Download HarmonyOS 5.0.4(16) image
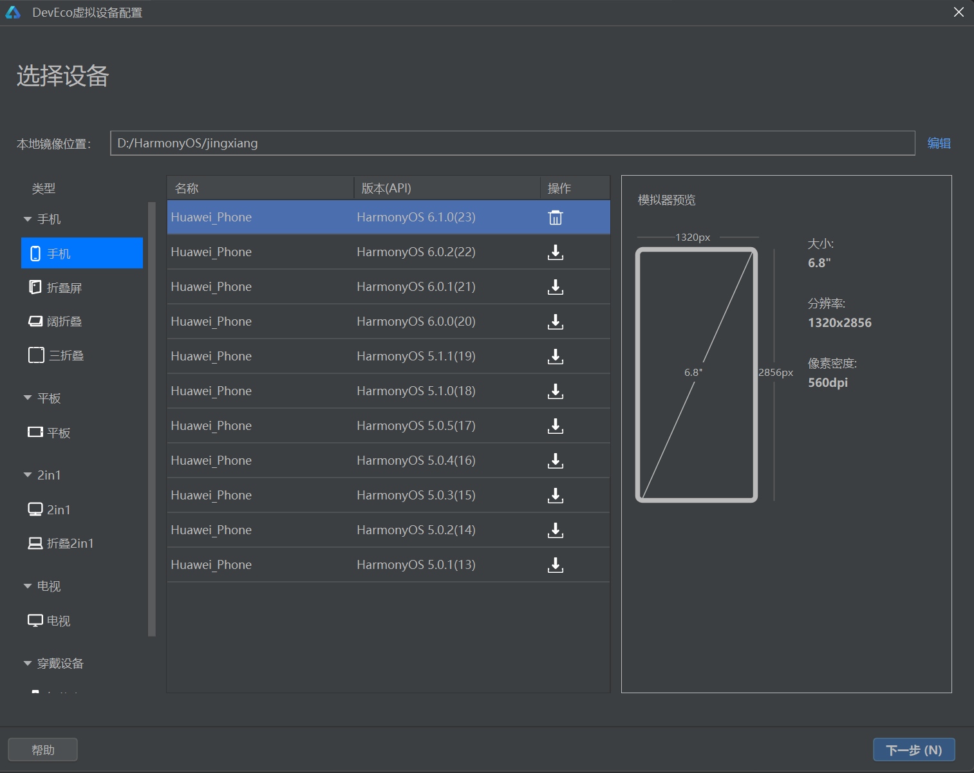Viewport: 974px width, 773px height. pyautogui.click(x=556, y=461)
